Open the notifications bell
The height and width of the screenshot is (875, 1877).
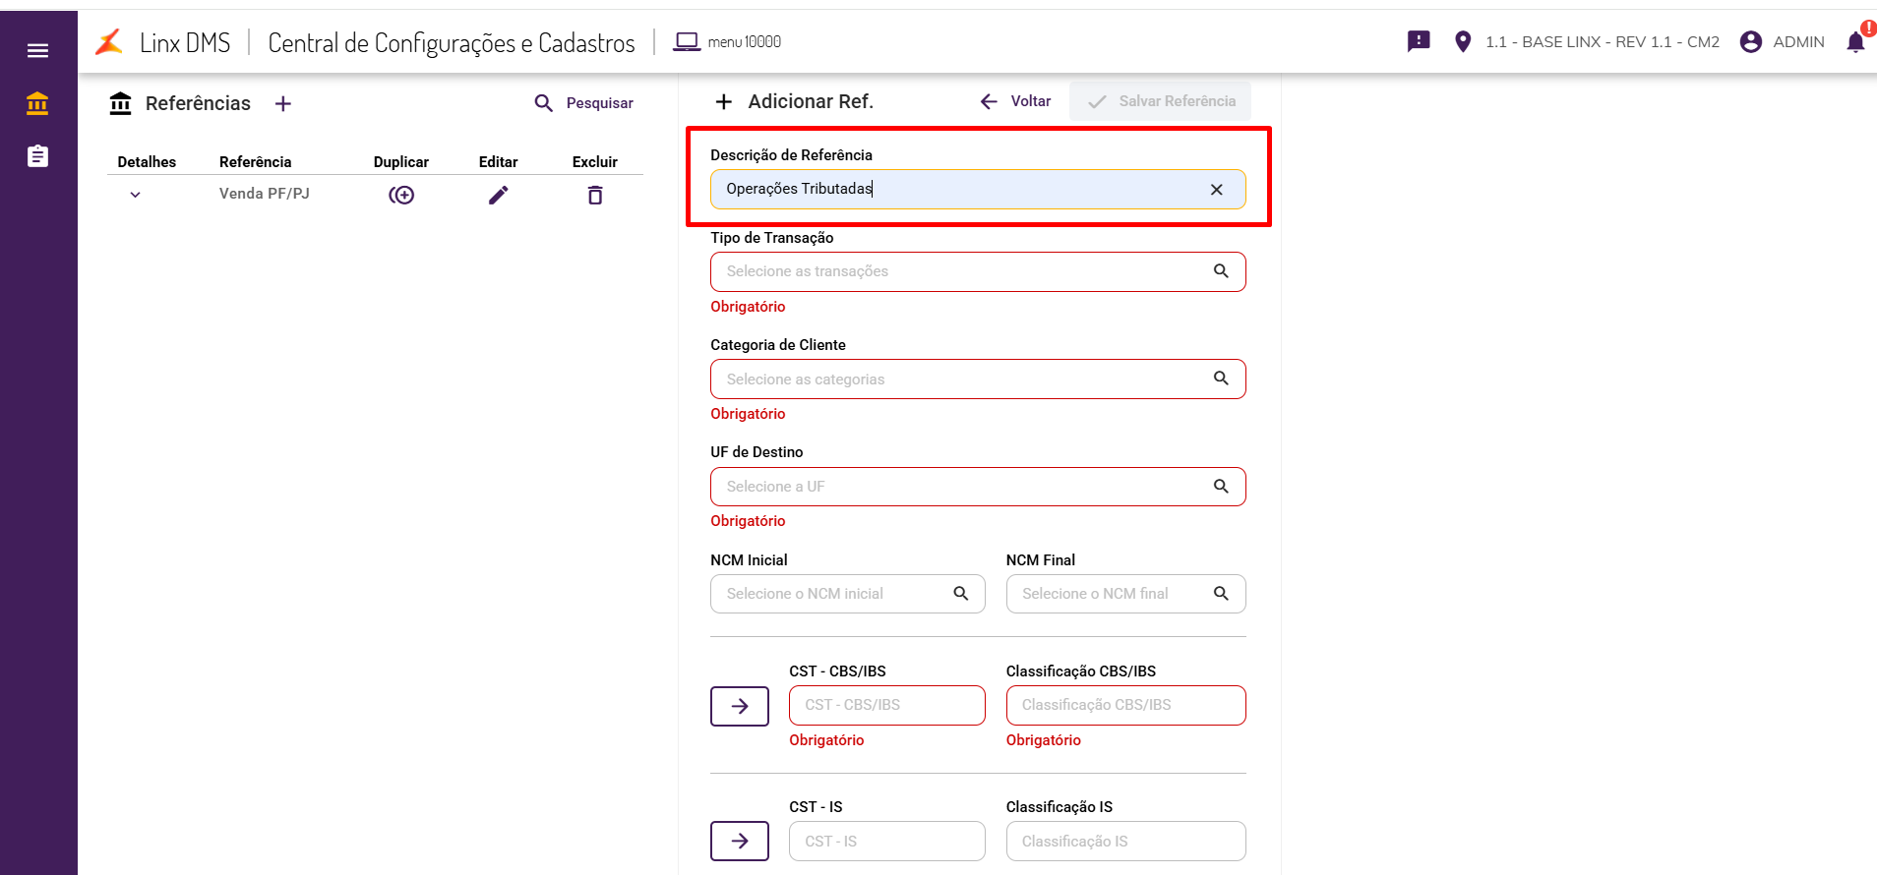[x=1855, y=42]
